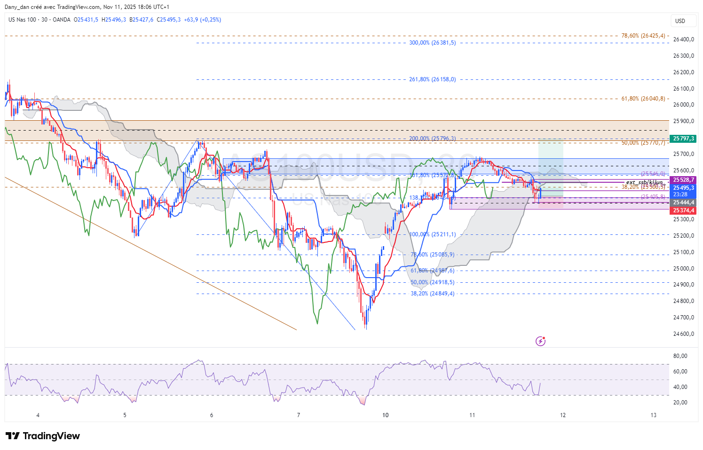The image size is (703, 450).
Task: Click date 7 on the time axis
Action: 299,415
